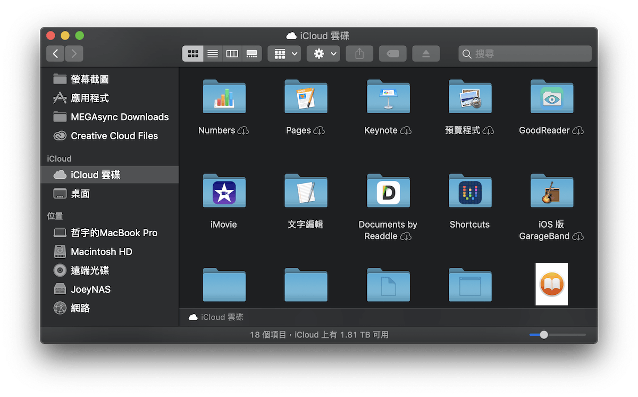Screen dimensions: 638x397
Task: Select the folder with a window symbol
Action: click(470, 285)
